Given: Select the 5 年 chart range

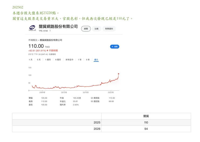Looking at the screenshot, I should point(88,59).
